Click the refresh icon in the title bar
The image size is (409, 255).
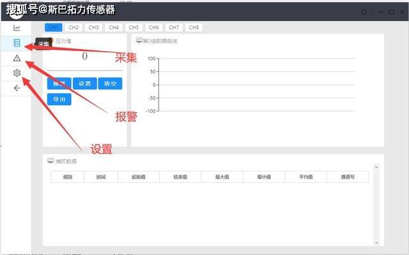364,12
